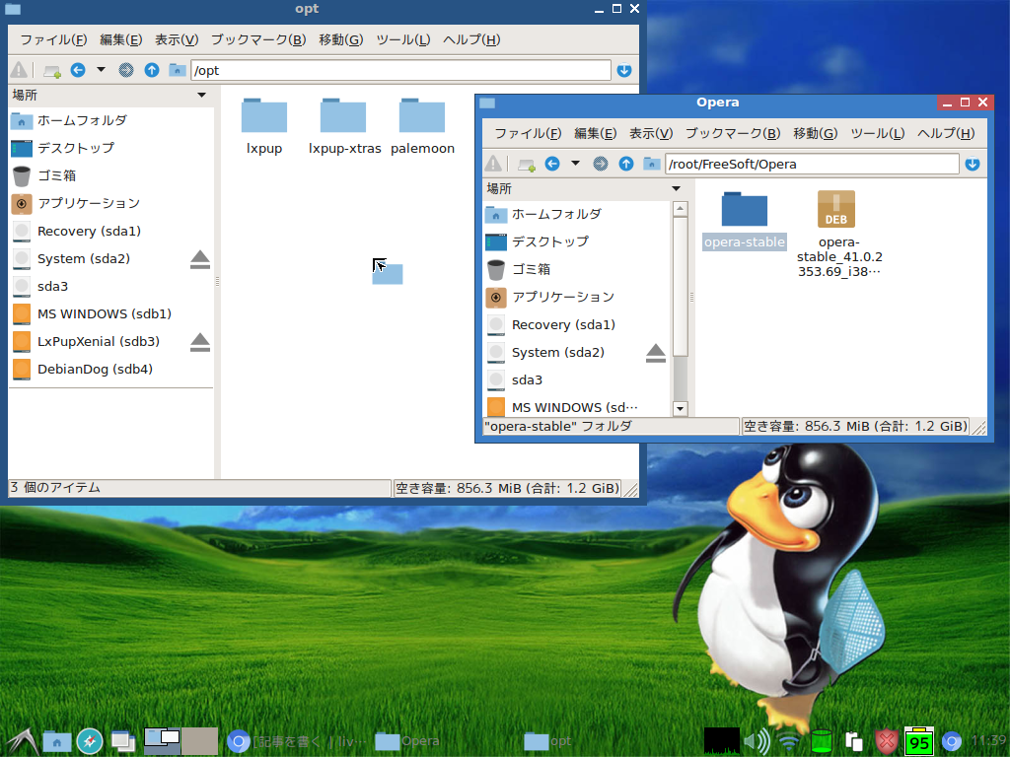This screenshot has width=1010, height=757.
Task: Click scroll-up arrow of Opera sidebar scrollbar
Action: [x=680, y=209]
